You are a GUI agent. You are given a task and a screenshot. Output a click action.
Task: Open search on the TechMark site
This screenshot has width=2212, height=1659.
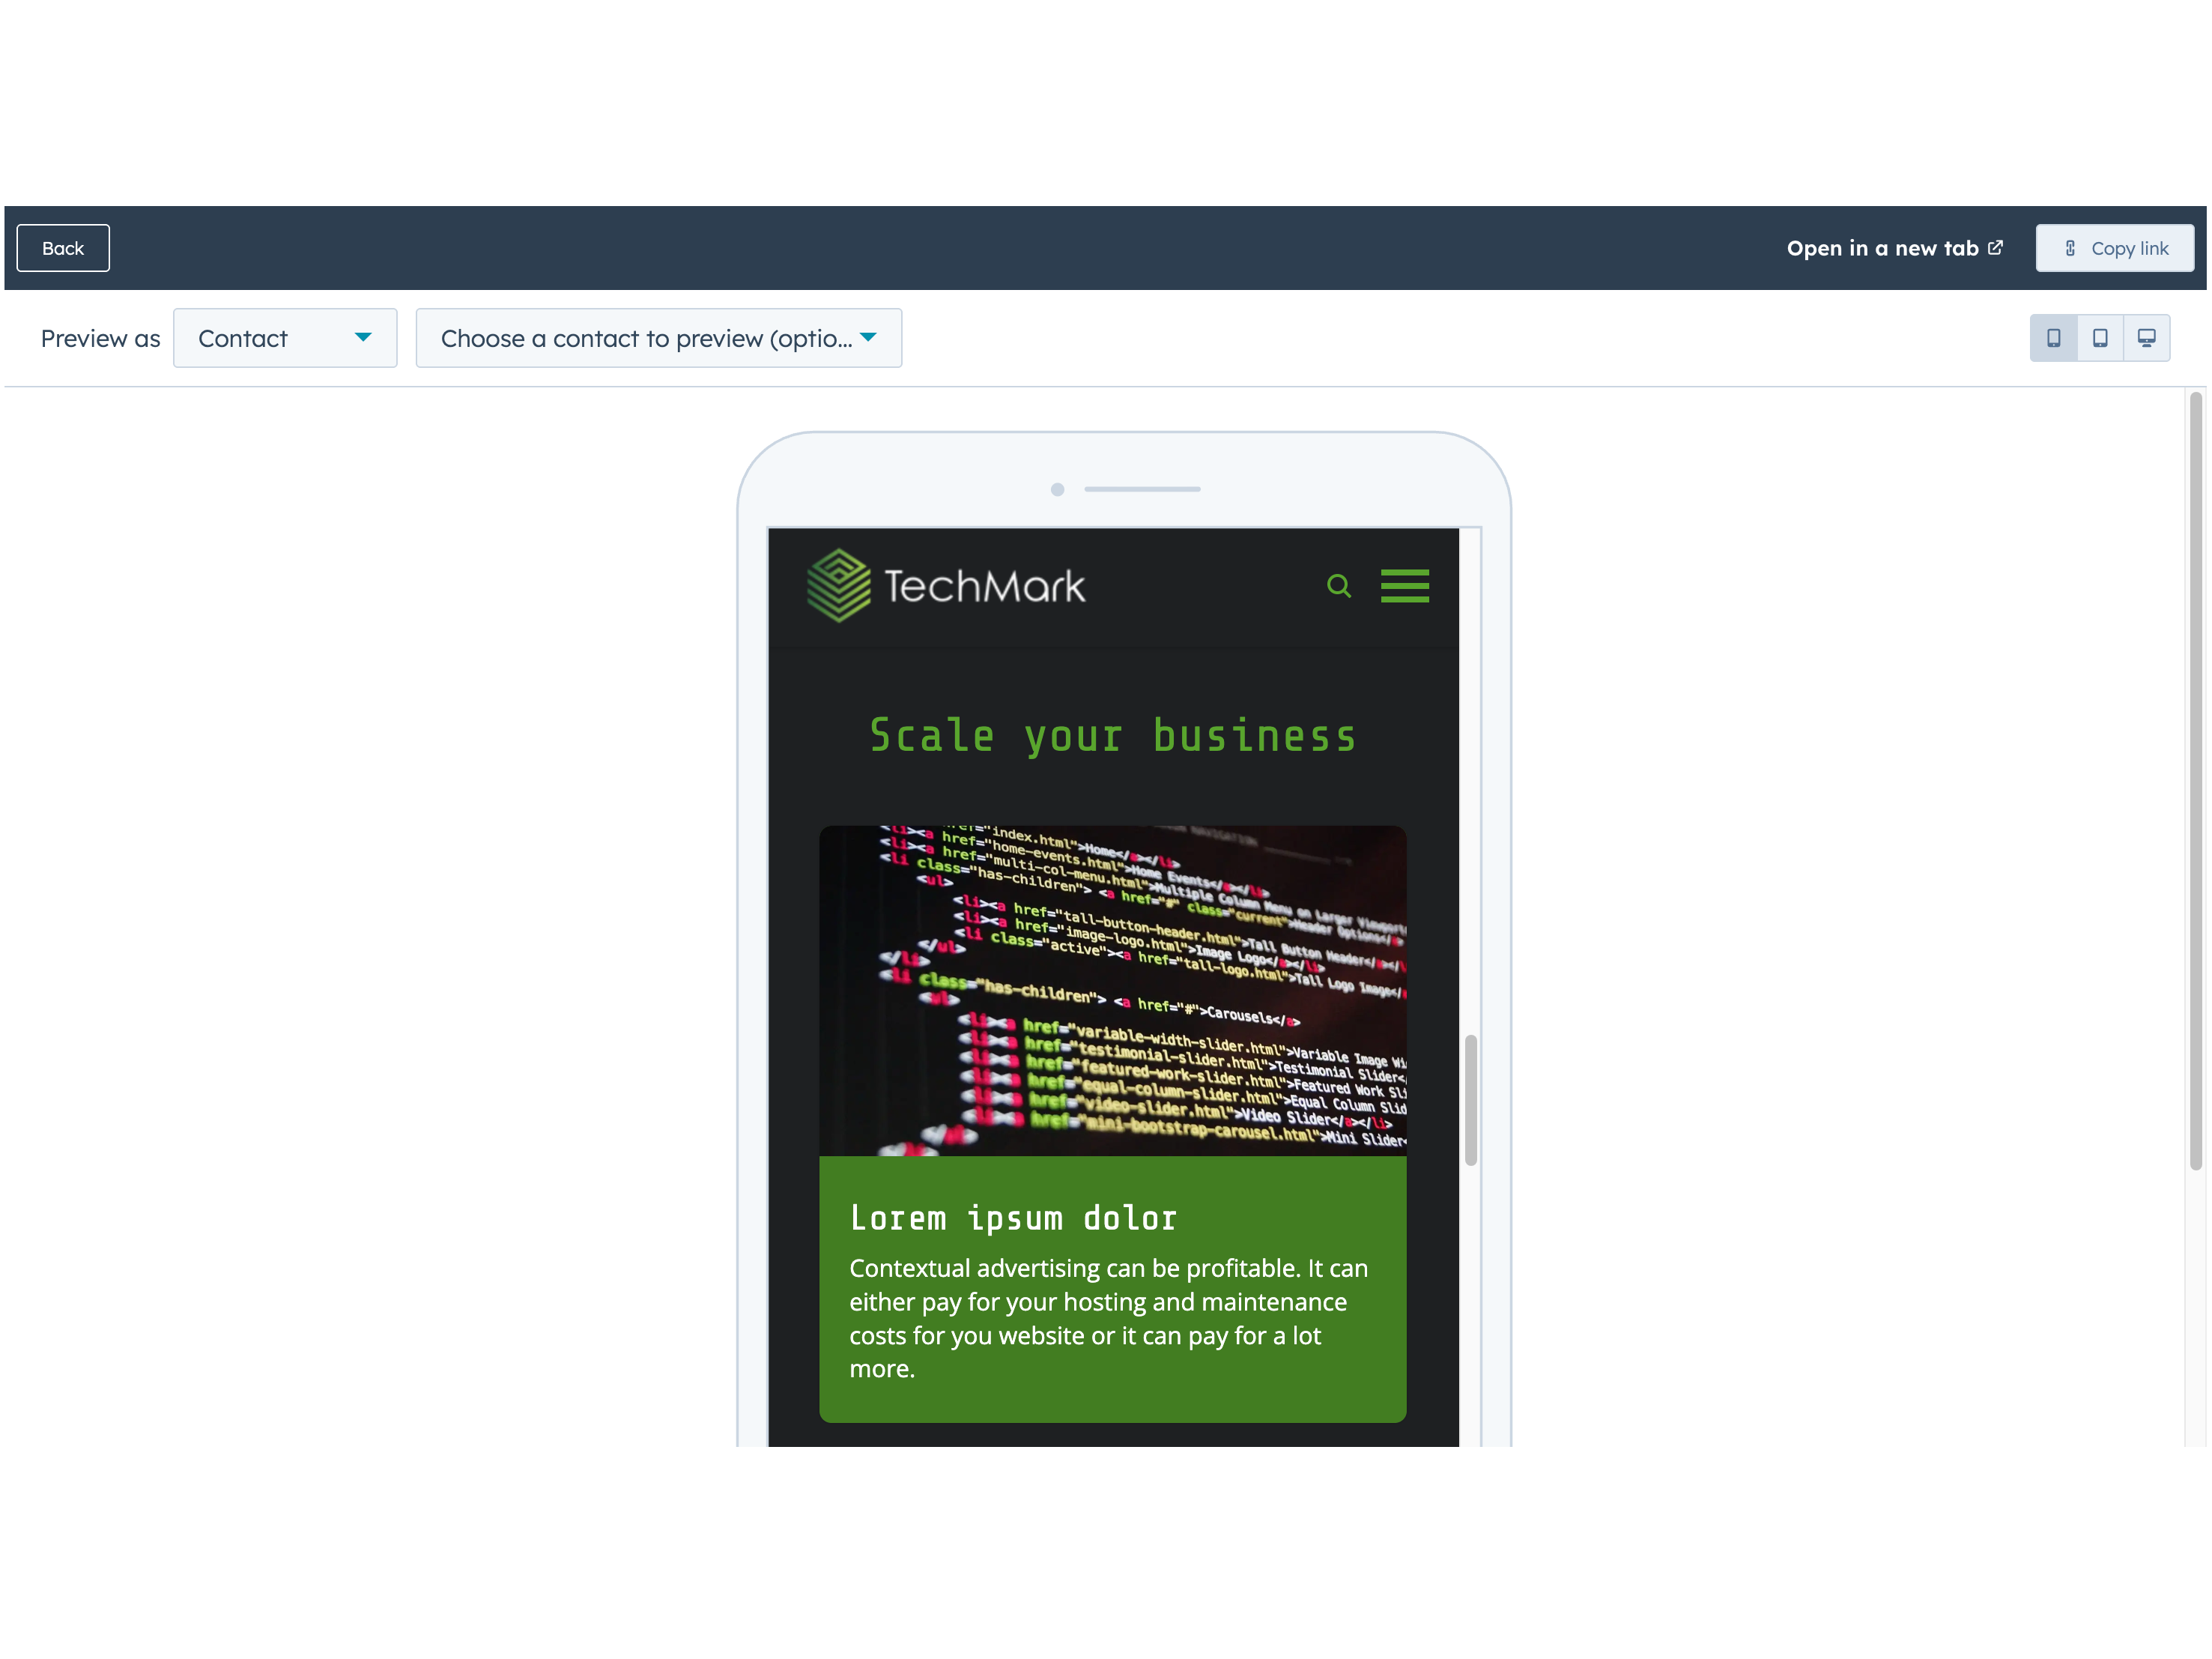point(1338,585)
